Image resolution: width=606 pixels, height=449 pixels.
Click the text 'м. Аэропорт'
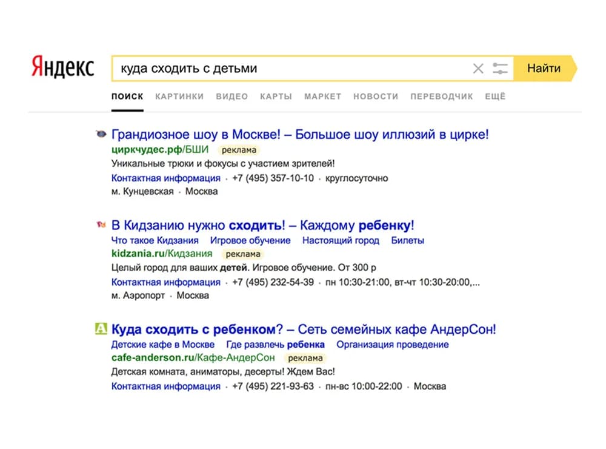pos(138,295)
